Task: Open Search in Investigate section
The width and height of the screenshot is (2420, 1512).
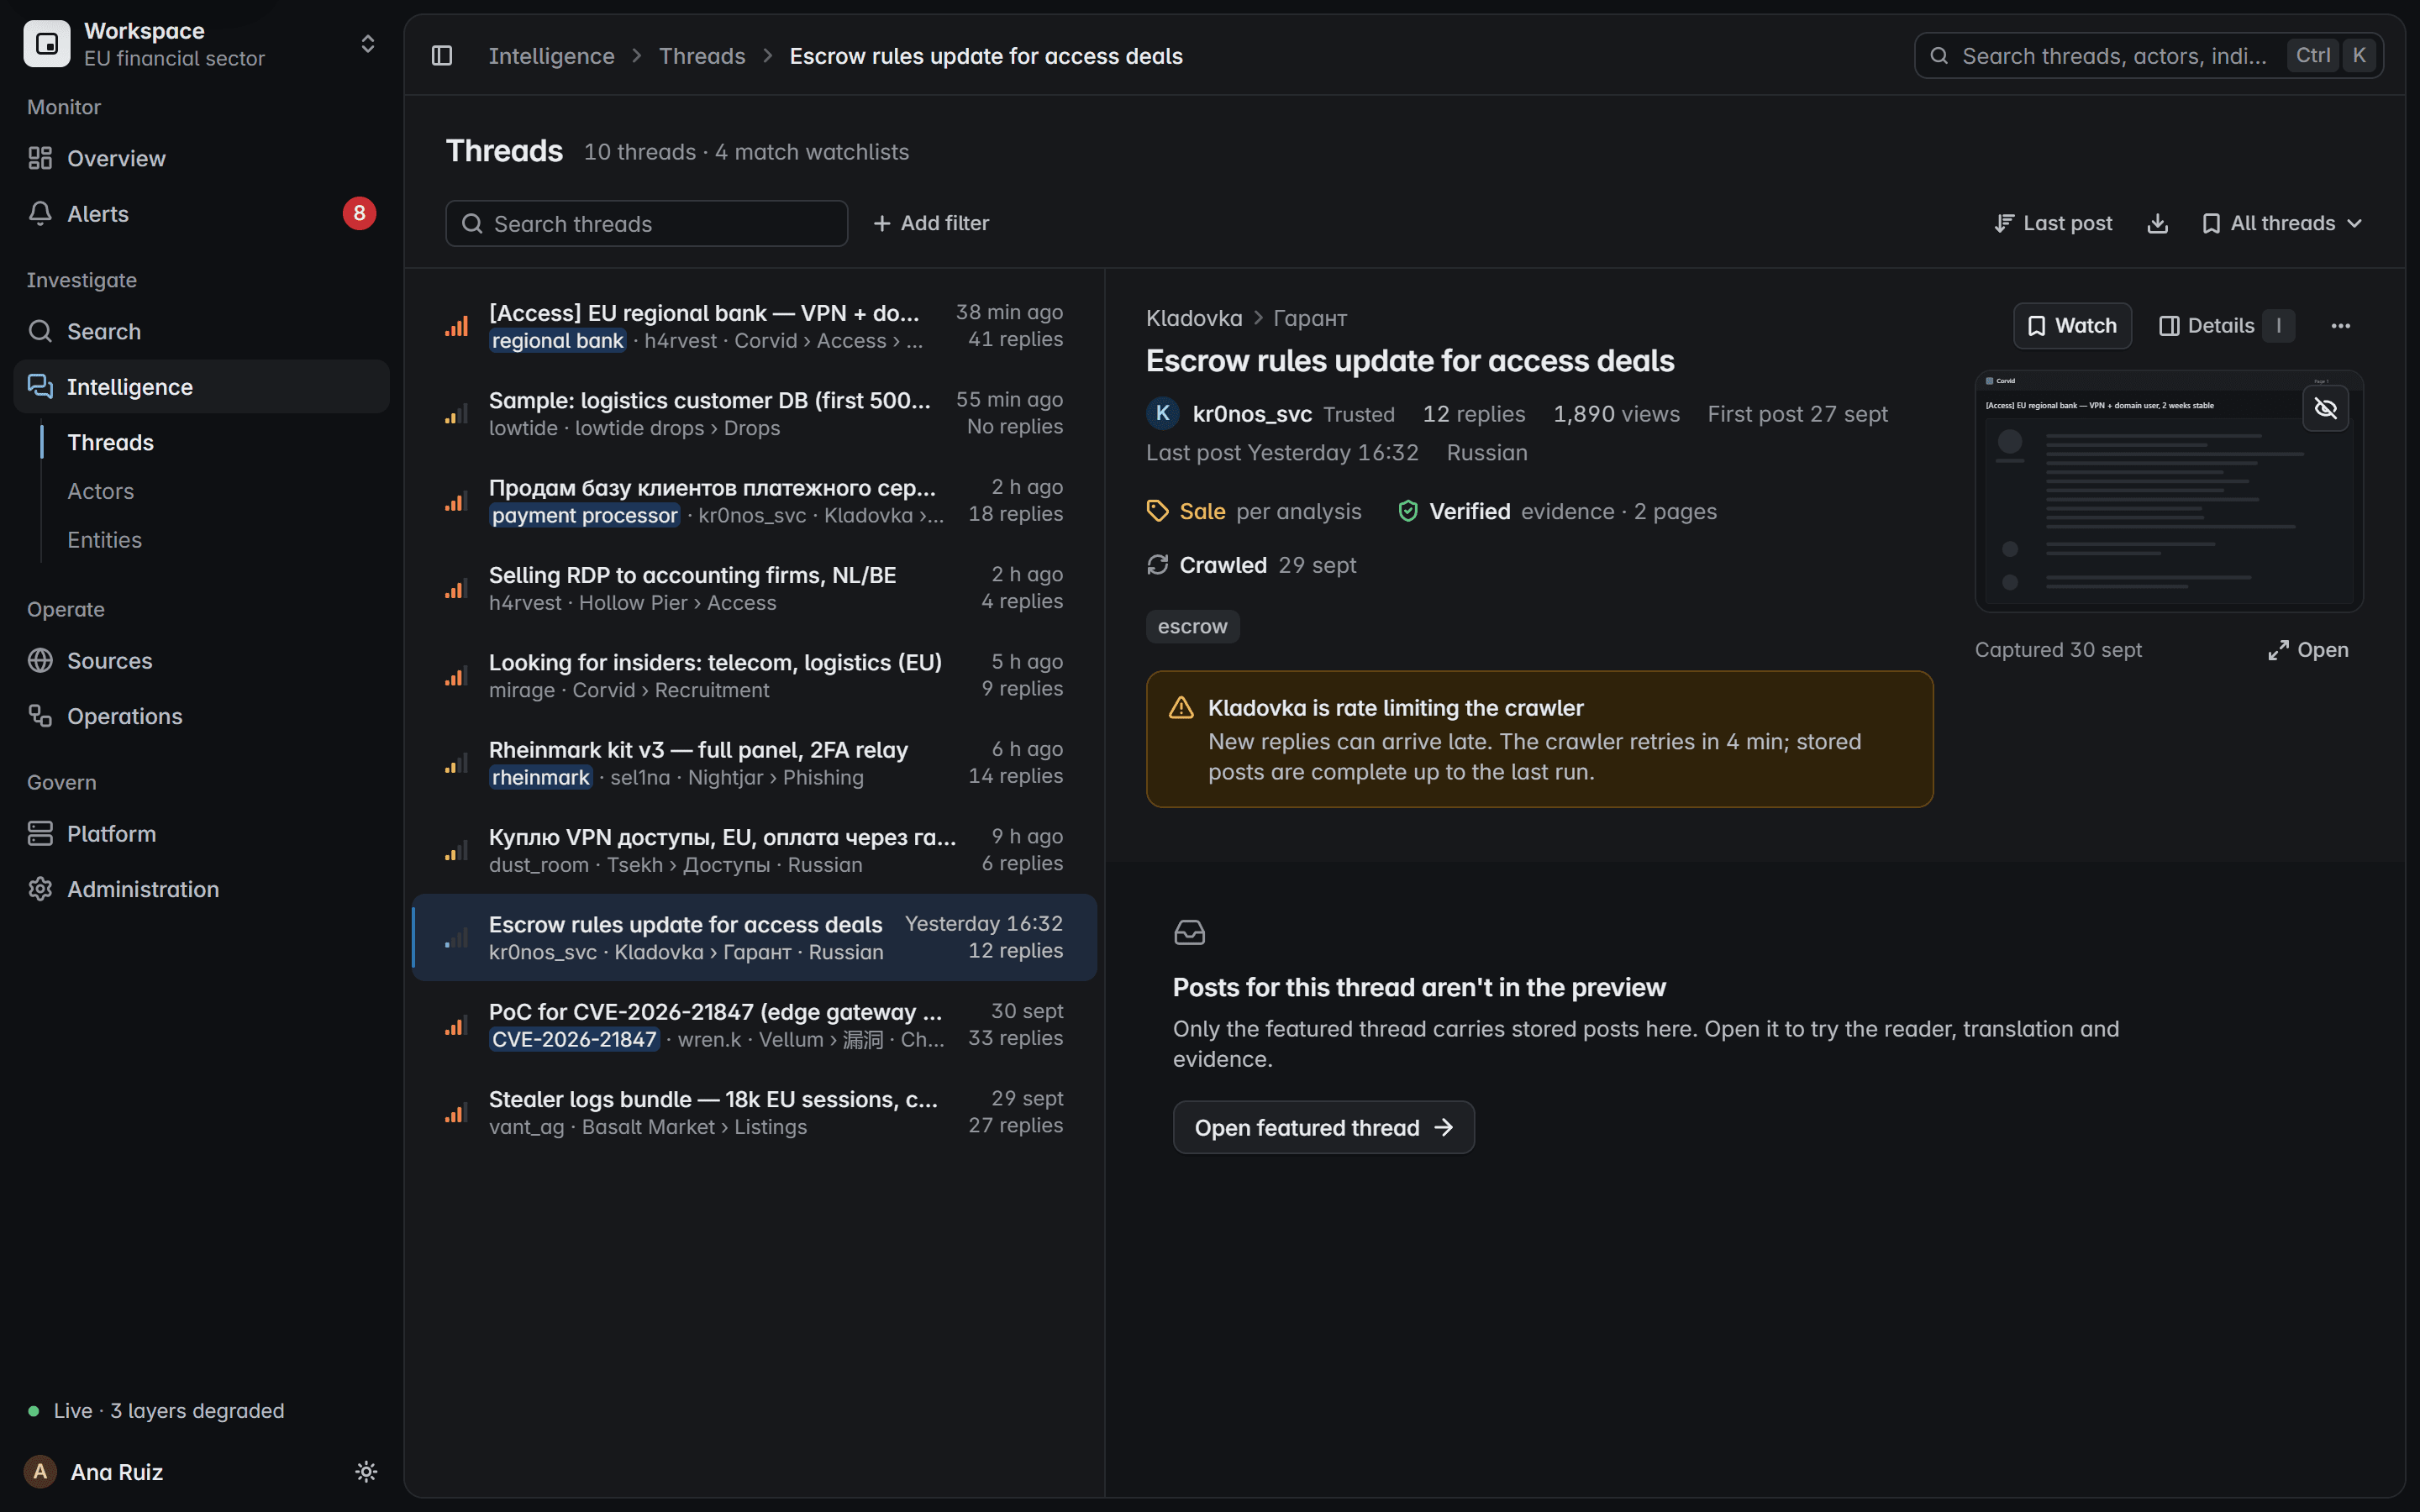Action: point(201,331)
